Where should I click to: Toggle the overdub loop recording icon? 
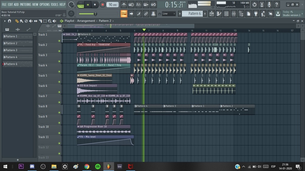(153, 5)
